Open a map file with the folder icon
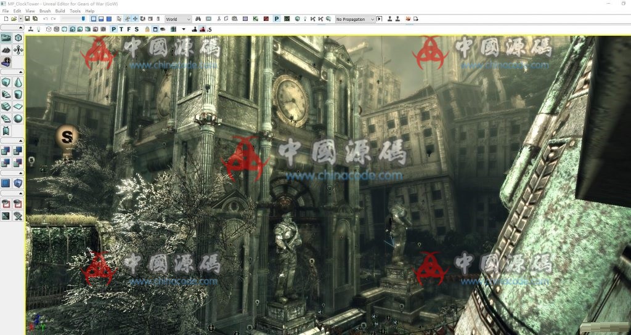 [x=14, y=19]
